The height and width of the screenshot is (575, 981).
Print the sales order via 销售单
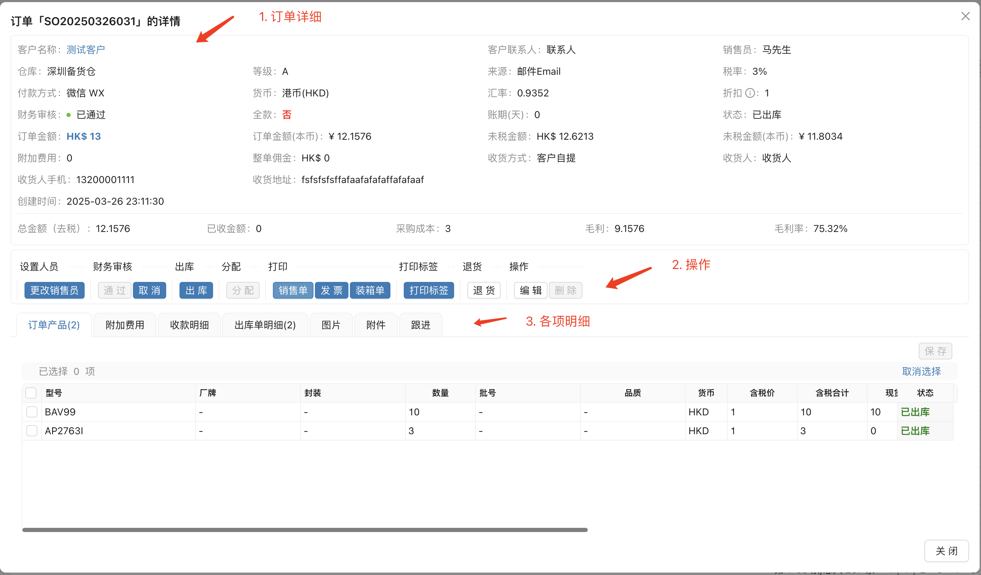click(x=292, y=290)
